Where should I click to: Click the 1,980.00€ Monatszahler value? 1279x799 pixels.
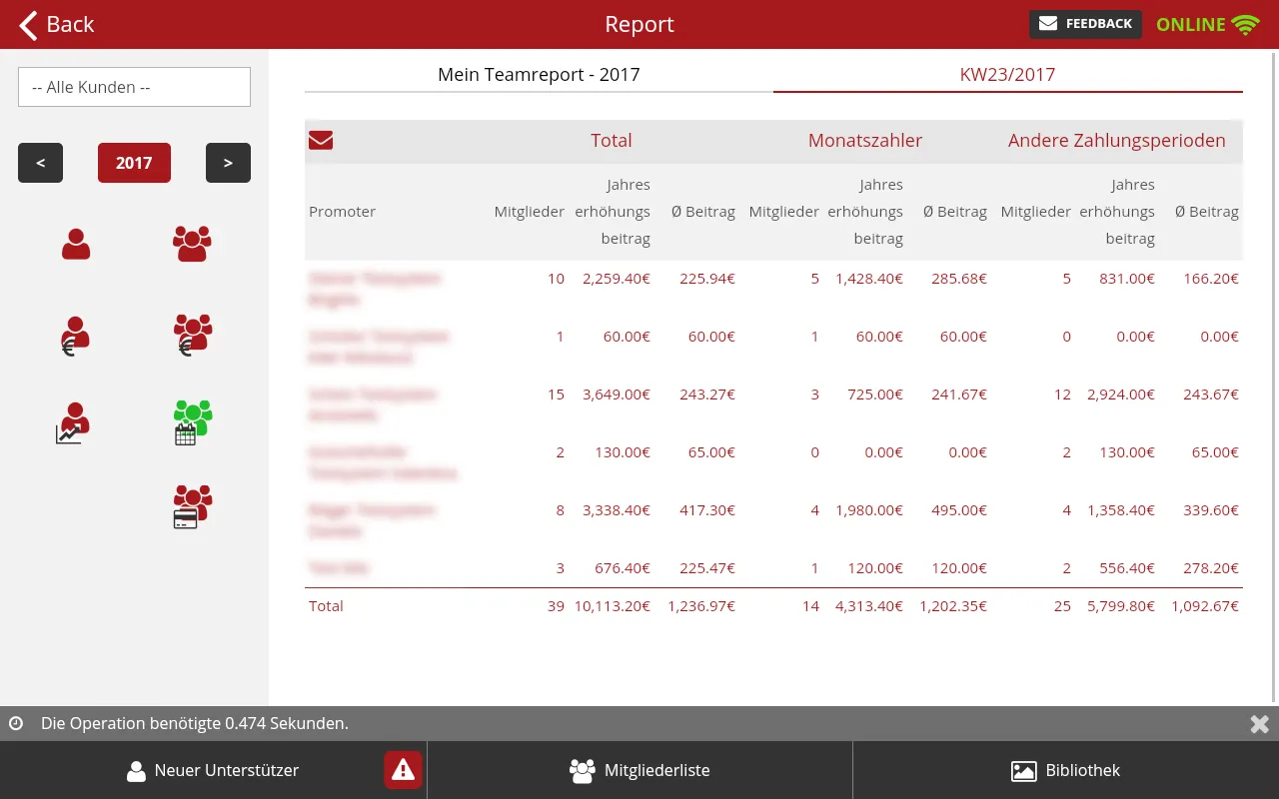coord(869,510)
